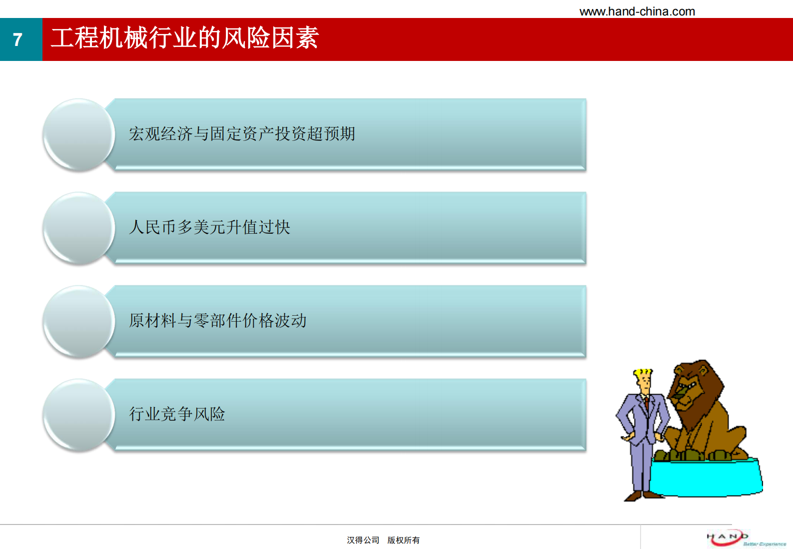Click the text 人民币多美元升值过快

(x=209, y=227)
